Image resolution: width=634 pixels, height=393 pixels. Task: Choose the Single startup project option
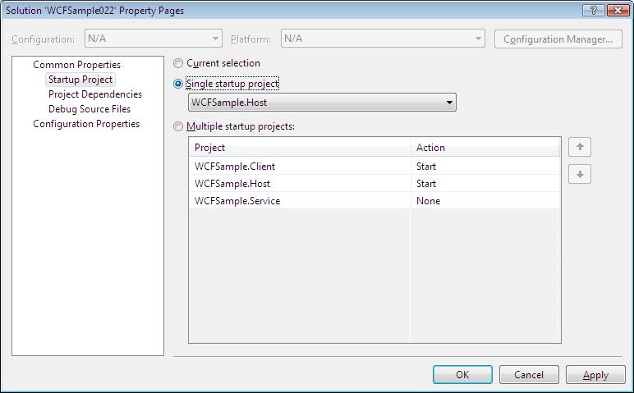(x=178, y=84)
